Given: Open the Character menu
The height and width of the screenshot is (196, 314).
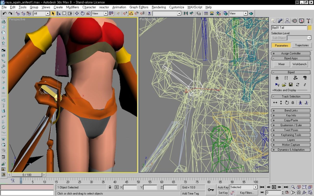Looking at the screenshot, I should 89,7.
